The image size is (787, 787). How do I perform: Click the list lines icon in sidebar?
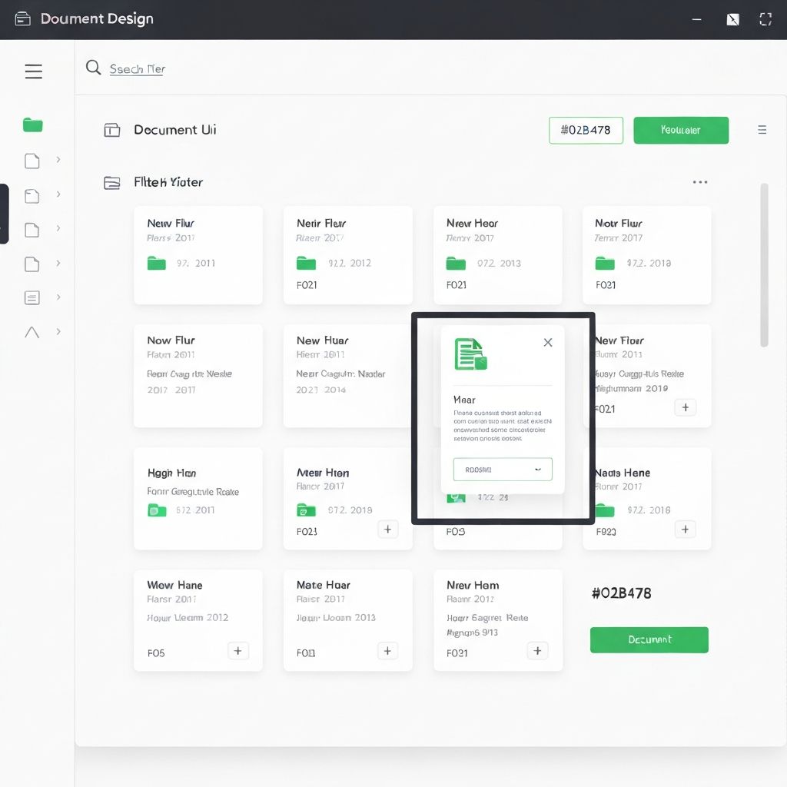[32, 297]
